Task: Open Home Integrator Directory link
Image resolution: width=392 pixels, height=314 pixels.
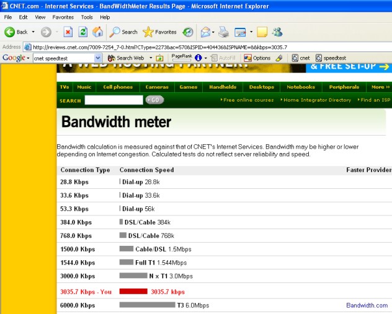Action: (316, 100)
